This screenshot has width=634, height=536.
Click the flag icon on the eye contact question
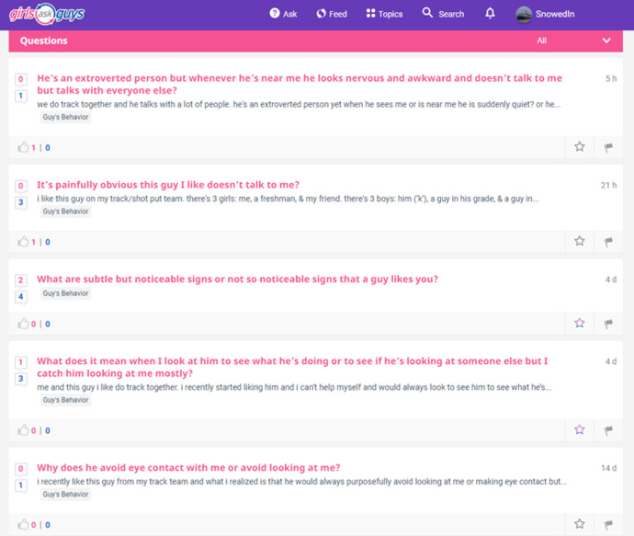pos(608,524)
